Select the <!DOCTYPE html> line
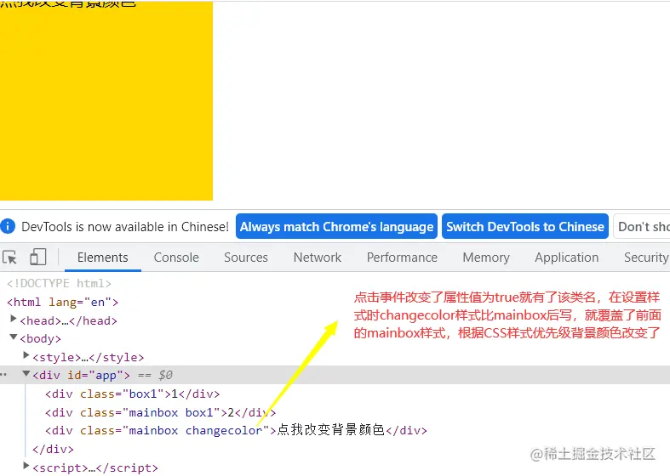The height and width of the screenshot is (476, 670). click(x=59, y=283)
